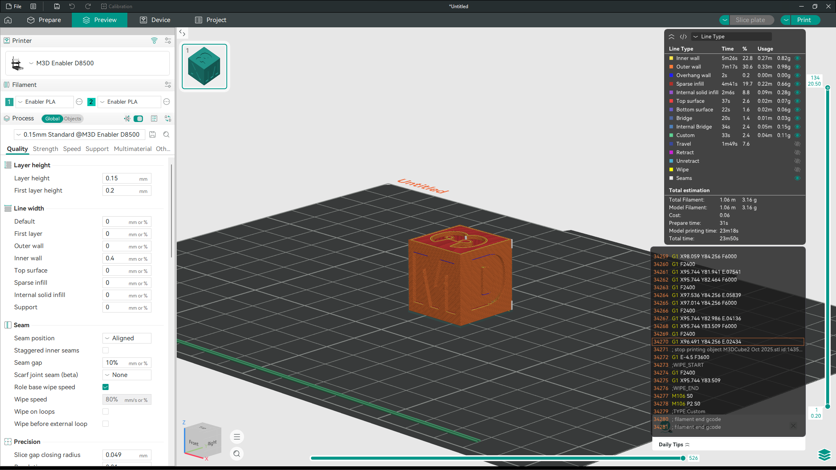Click the search process settings icon
This screenshot has height=470, width=836.
[x=166, y=135]
